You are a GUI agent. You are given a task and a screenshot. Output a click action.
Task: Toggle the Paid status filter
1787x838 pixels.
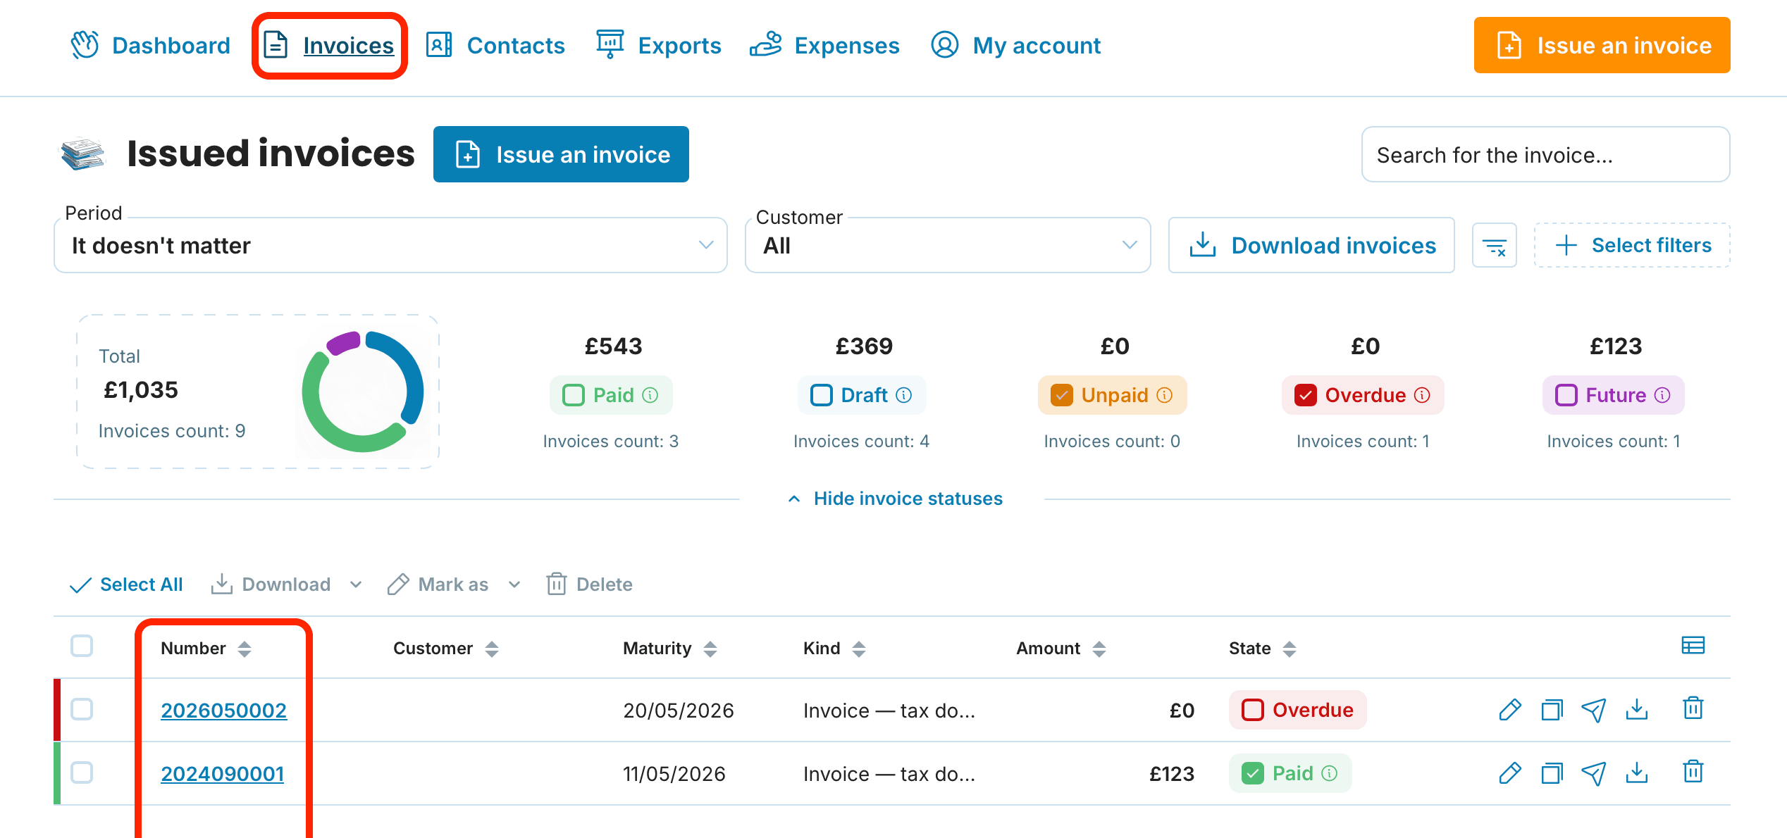click(574, 395)
